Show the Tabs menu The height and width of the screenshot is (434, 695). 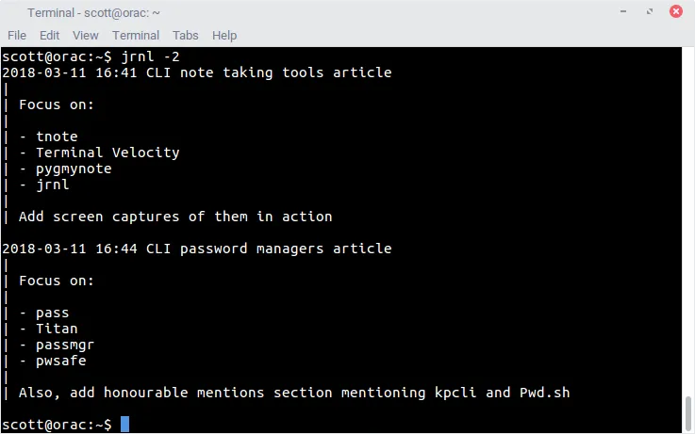click(x=186, y=35)
